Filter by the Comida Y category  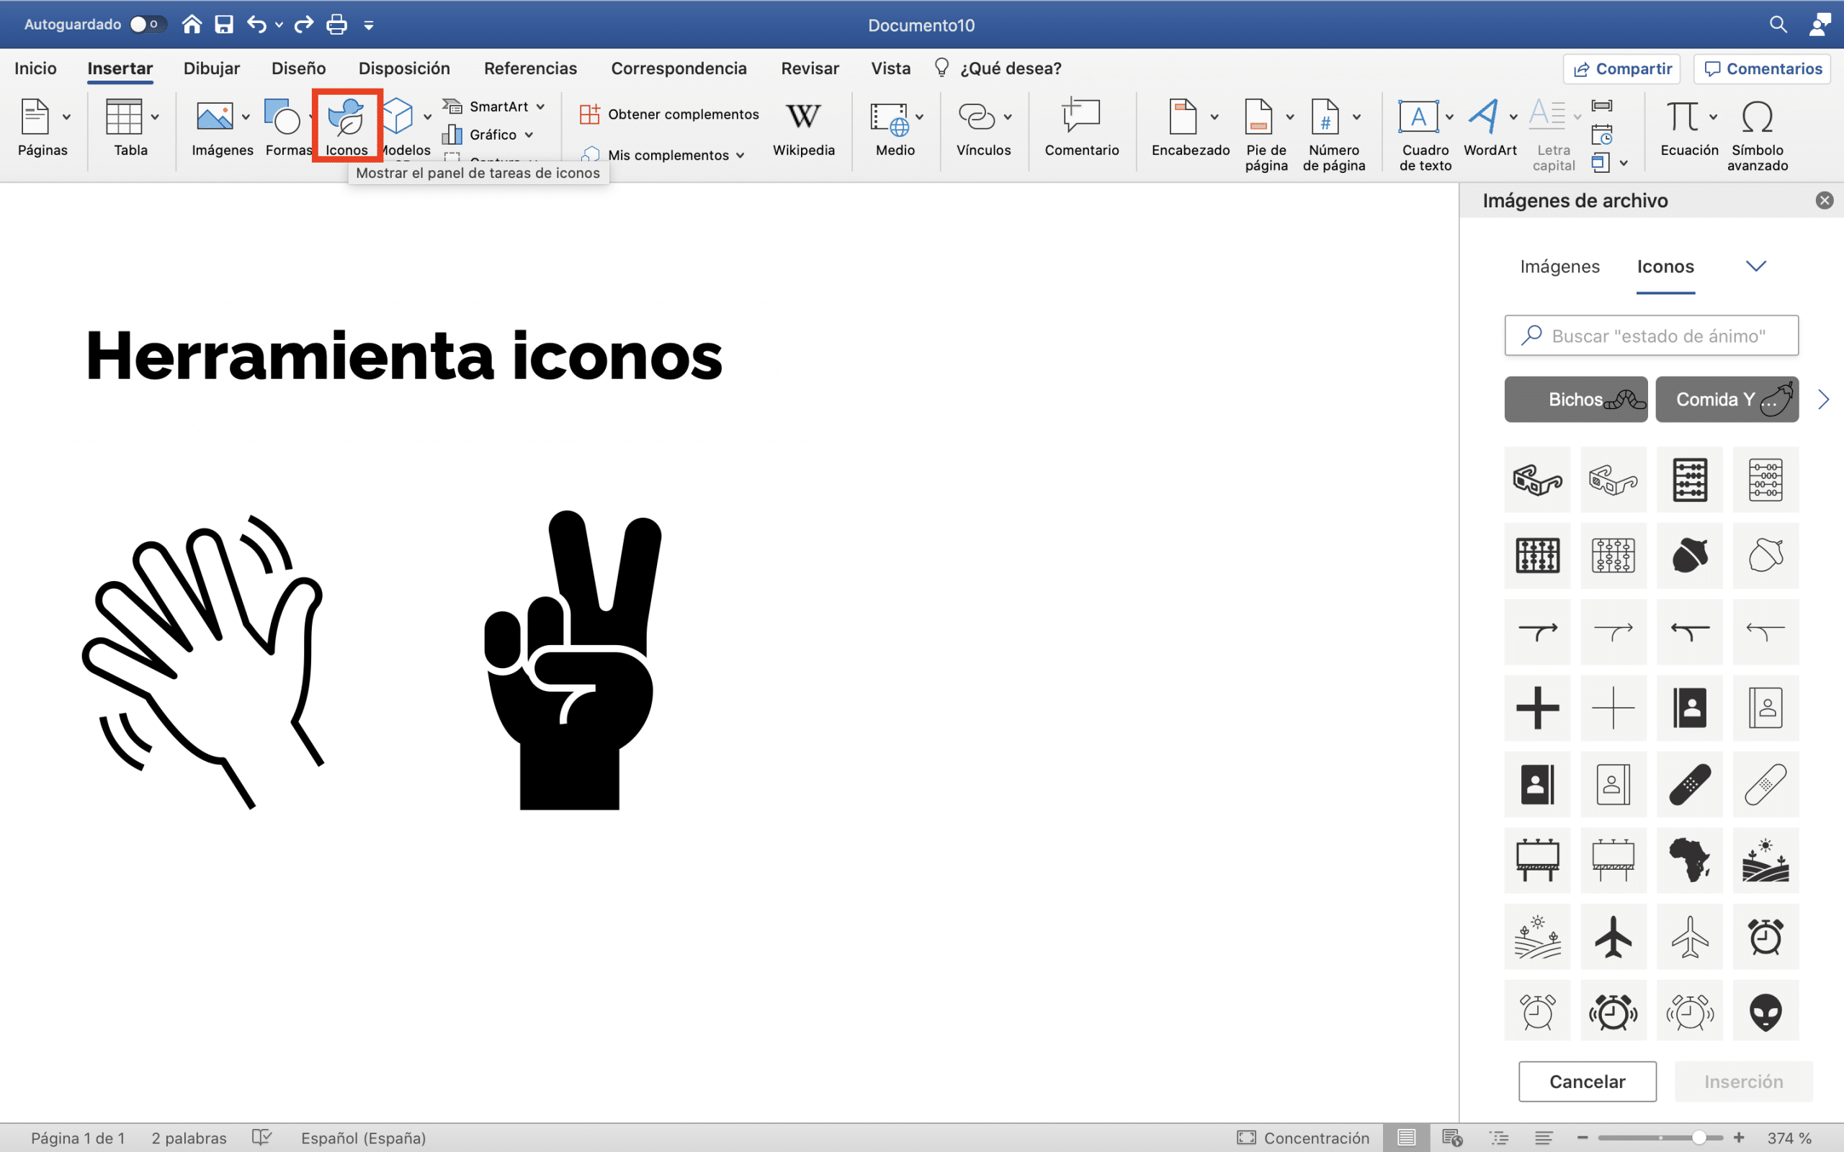[1727, 399]
